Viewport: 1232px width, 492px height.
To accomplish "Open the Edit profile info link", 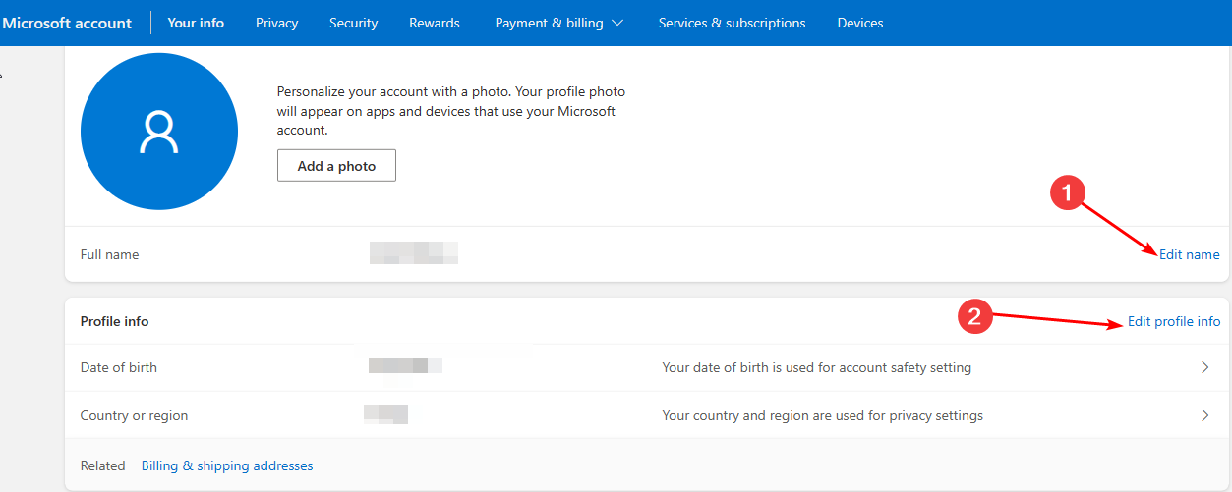I will click(x=1173, y=321).
